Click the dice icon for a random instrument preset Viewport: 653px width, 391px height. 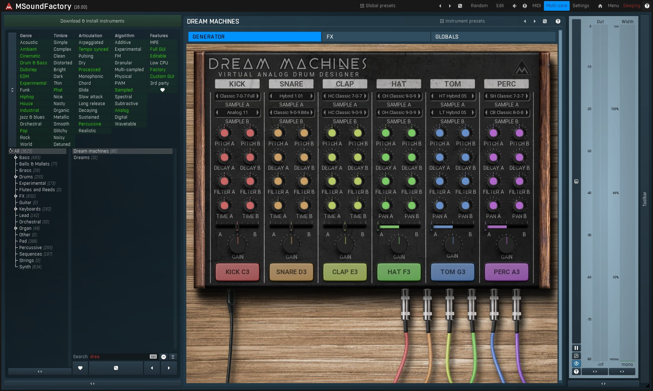pos(545,21)
